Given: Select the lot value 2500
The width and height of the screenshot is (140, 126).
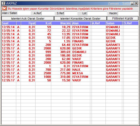Looking at the screenshot, I should (47, 73).
